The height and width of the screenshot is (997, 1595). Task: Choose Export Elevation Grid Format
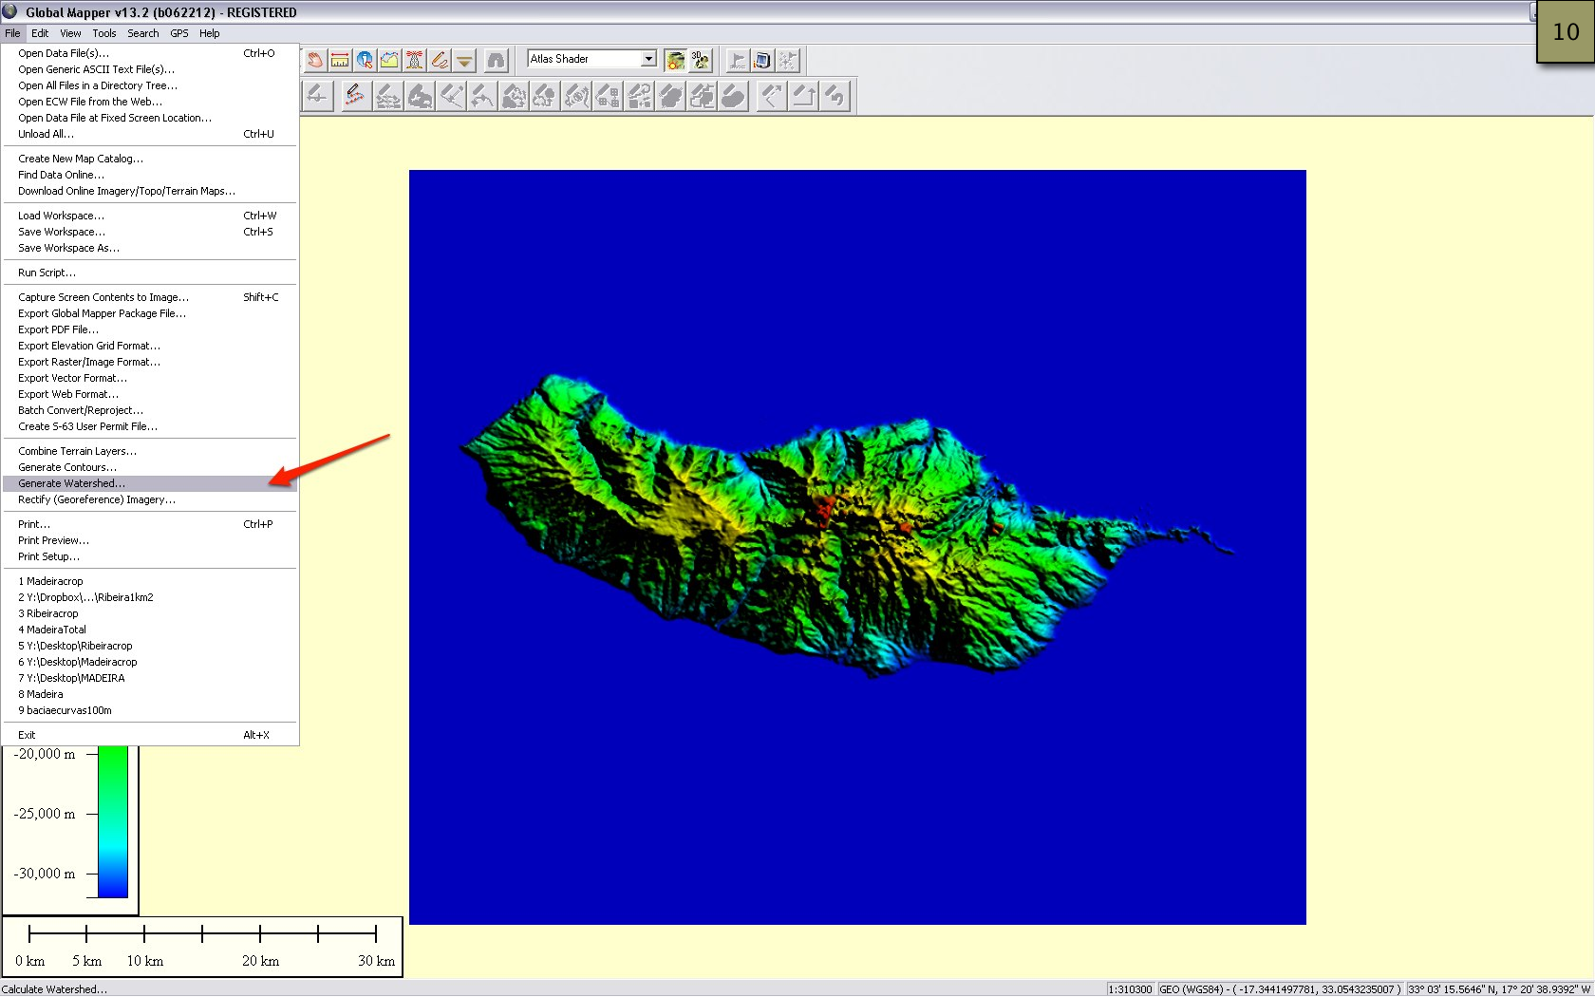(x=150, y=346)
